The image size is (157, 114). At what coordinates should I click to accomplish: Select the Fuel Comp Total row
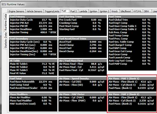33,85
